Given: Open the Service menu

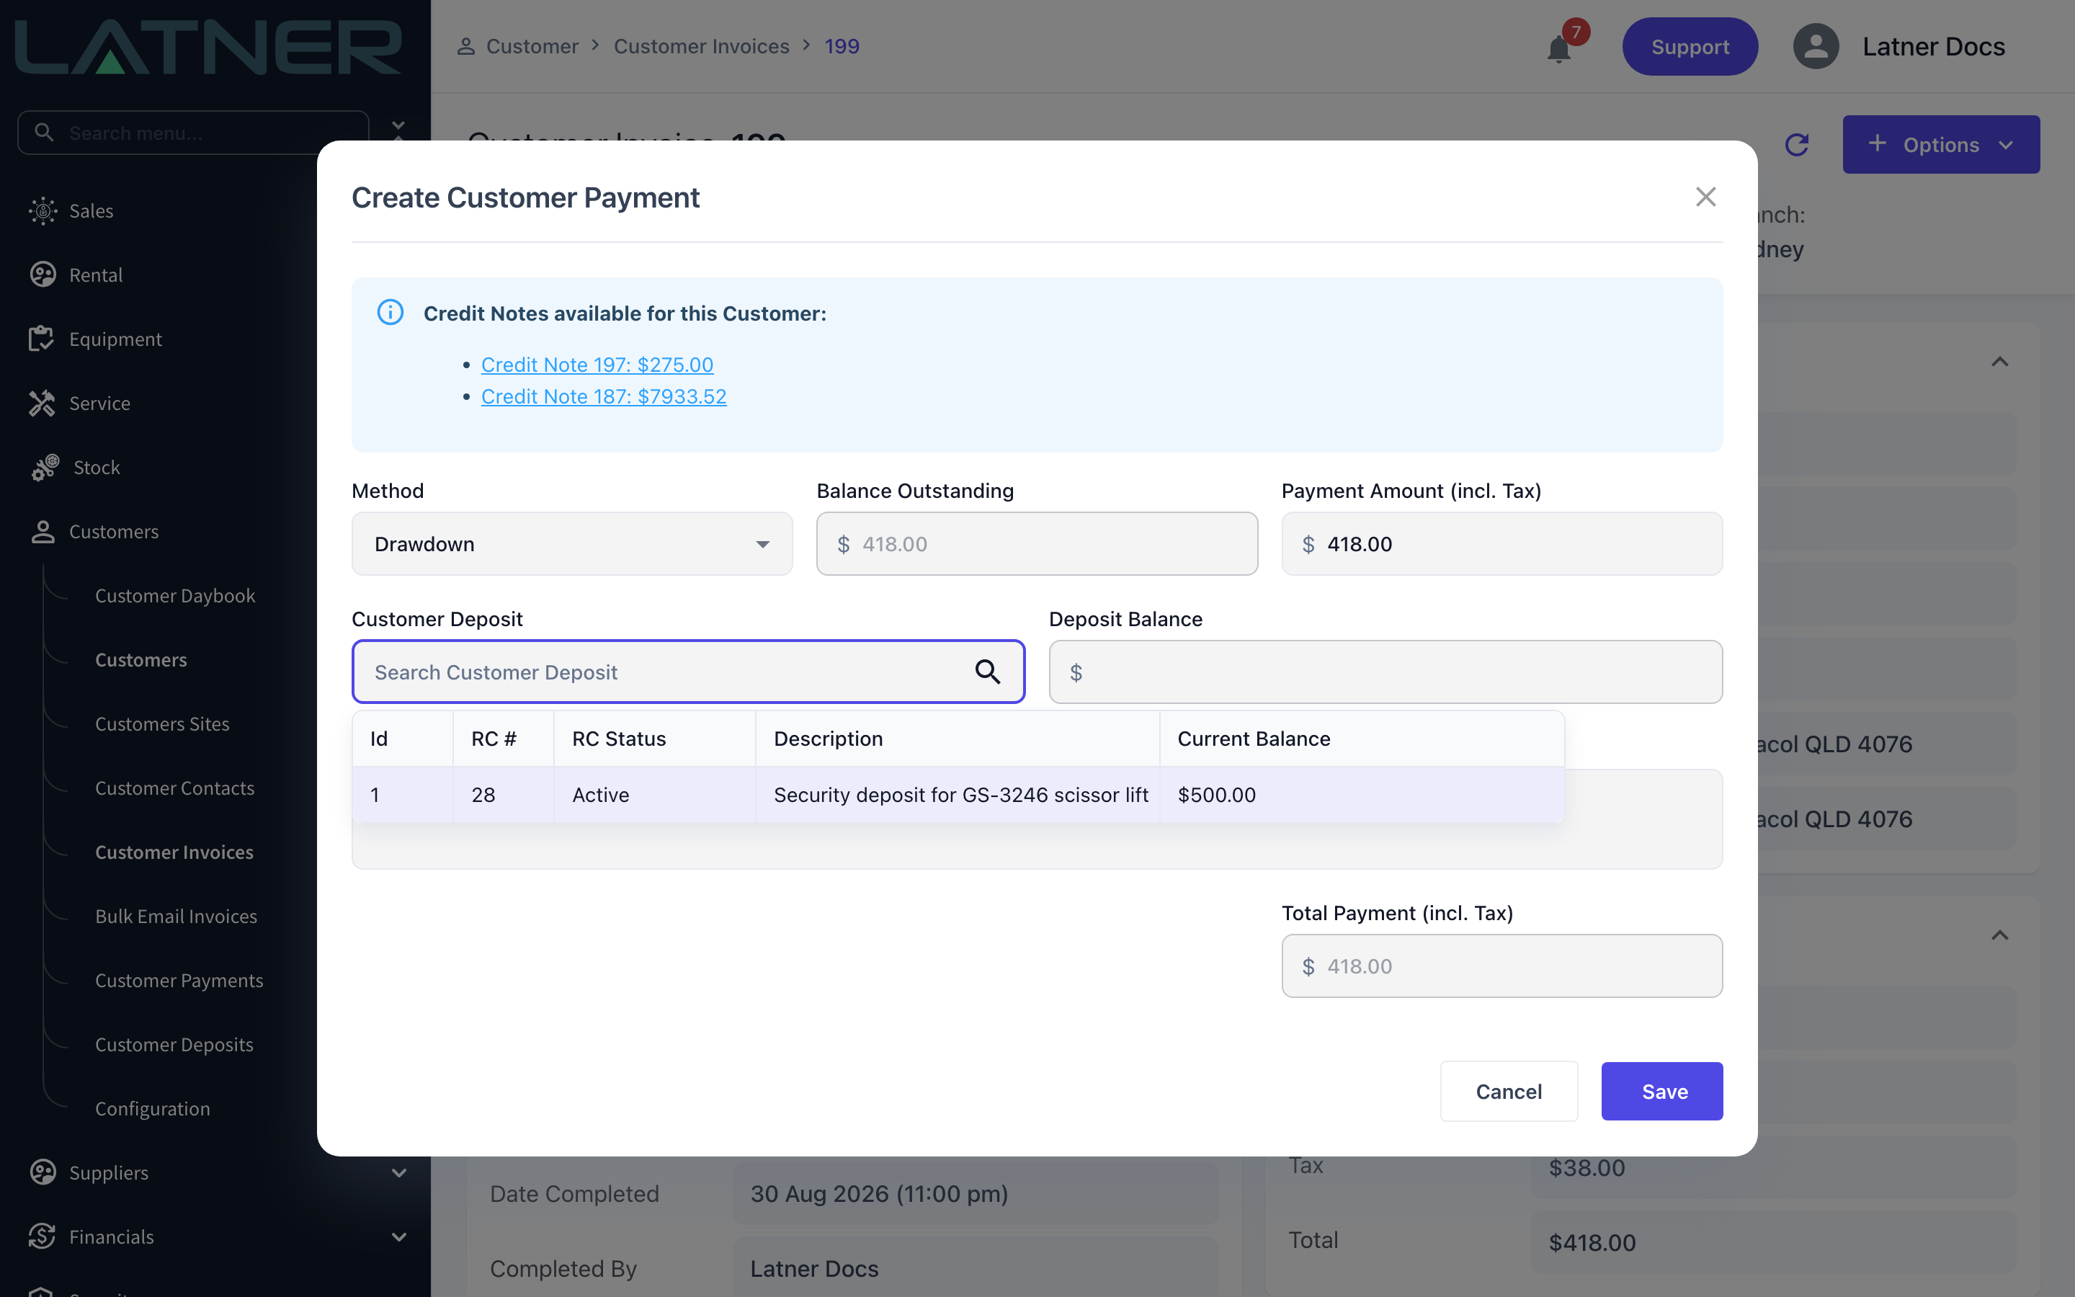Looking at the screenshot, I should [x=99, y=404].
